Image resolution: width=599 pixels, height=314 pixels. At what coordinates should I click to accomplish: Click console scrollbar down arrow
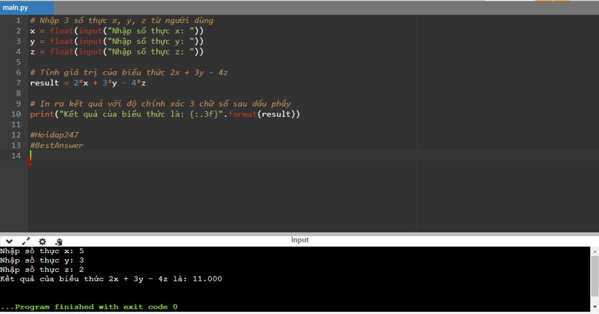tap(595, 307)
